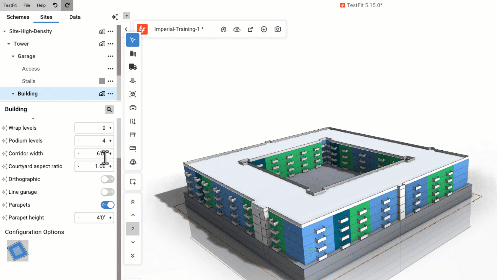Turn off the Parapets switch
This screenshot has height=280, width=497.
click(107, 205)
